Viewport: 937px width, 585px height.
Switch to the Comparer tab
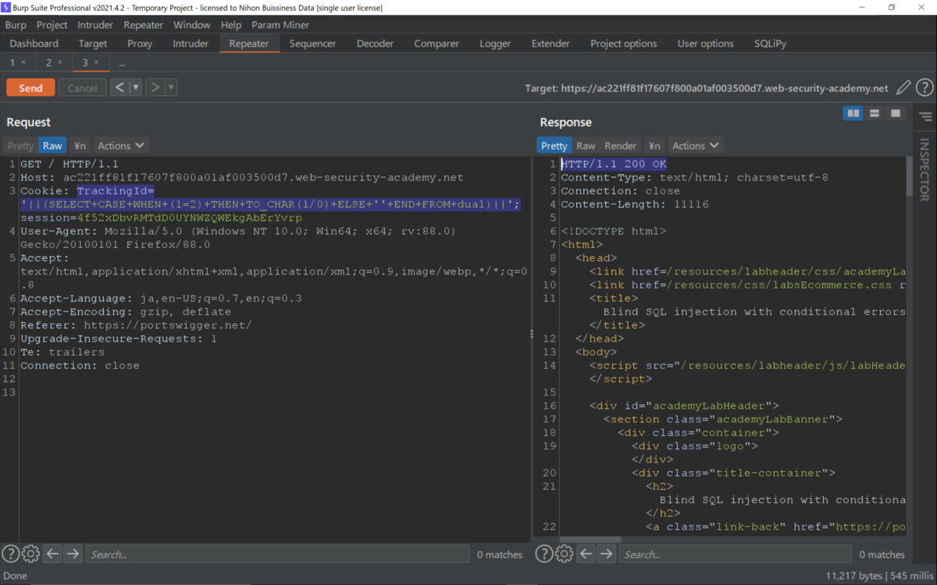(436, 44)
